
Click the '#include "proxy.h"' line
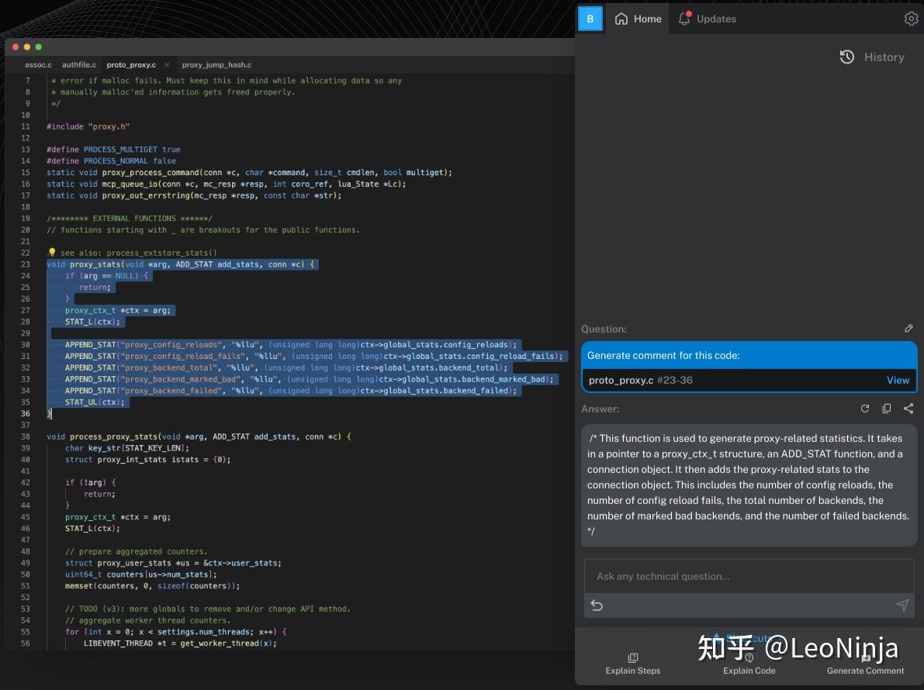click(88, 126)
